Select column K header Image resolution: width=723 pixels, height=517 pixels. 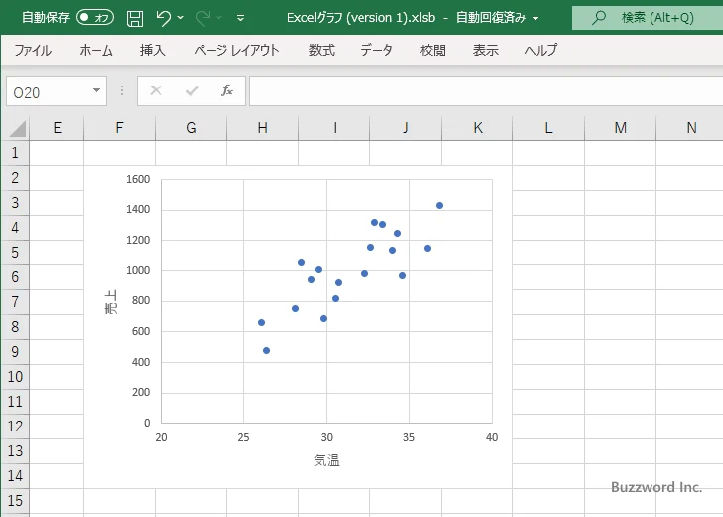478,128
